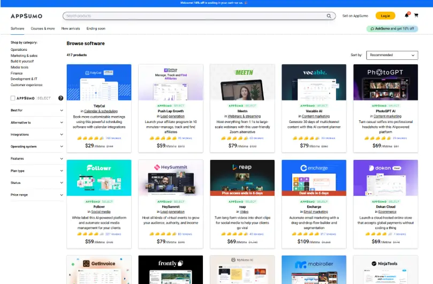The image size is (433, 284).
Task: Click the Calendar & scheduling category link
Action: tap(101, 111)
